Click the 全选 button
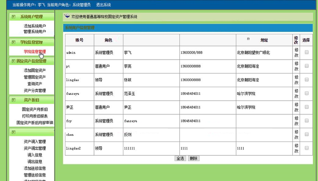This screenshot has width=318, height=181. coord(180,158)
